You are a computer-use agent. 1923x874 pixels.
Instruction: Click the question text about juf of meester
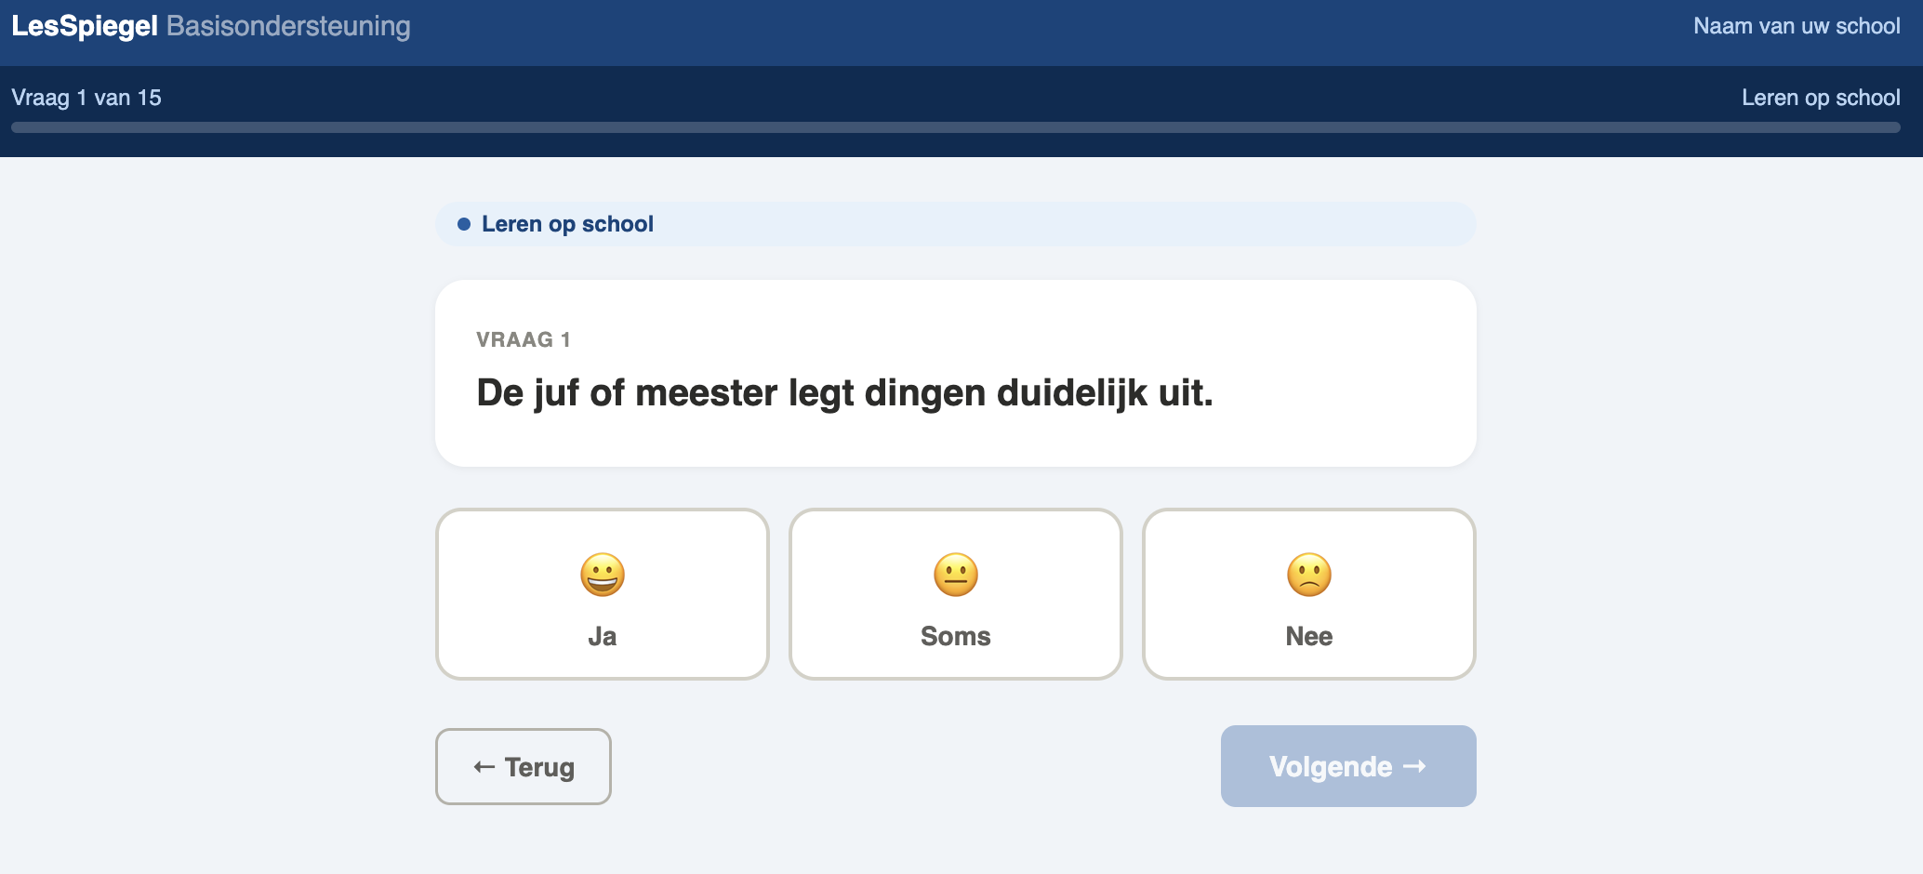(x=844, y=393)
